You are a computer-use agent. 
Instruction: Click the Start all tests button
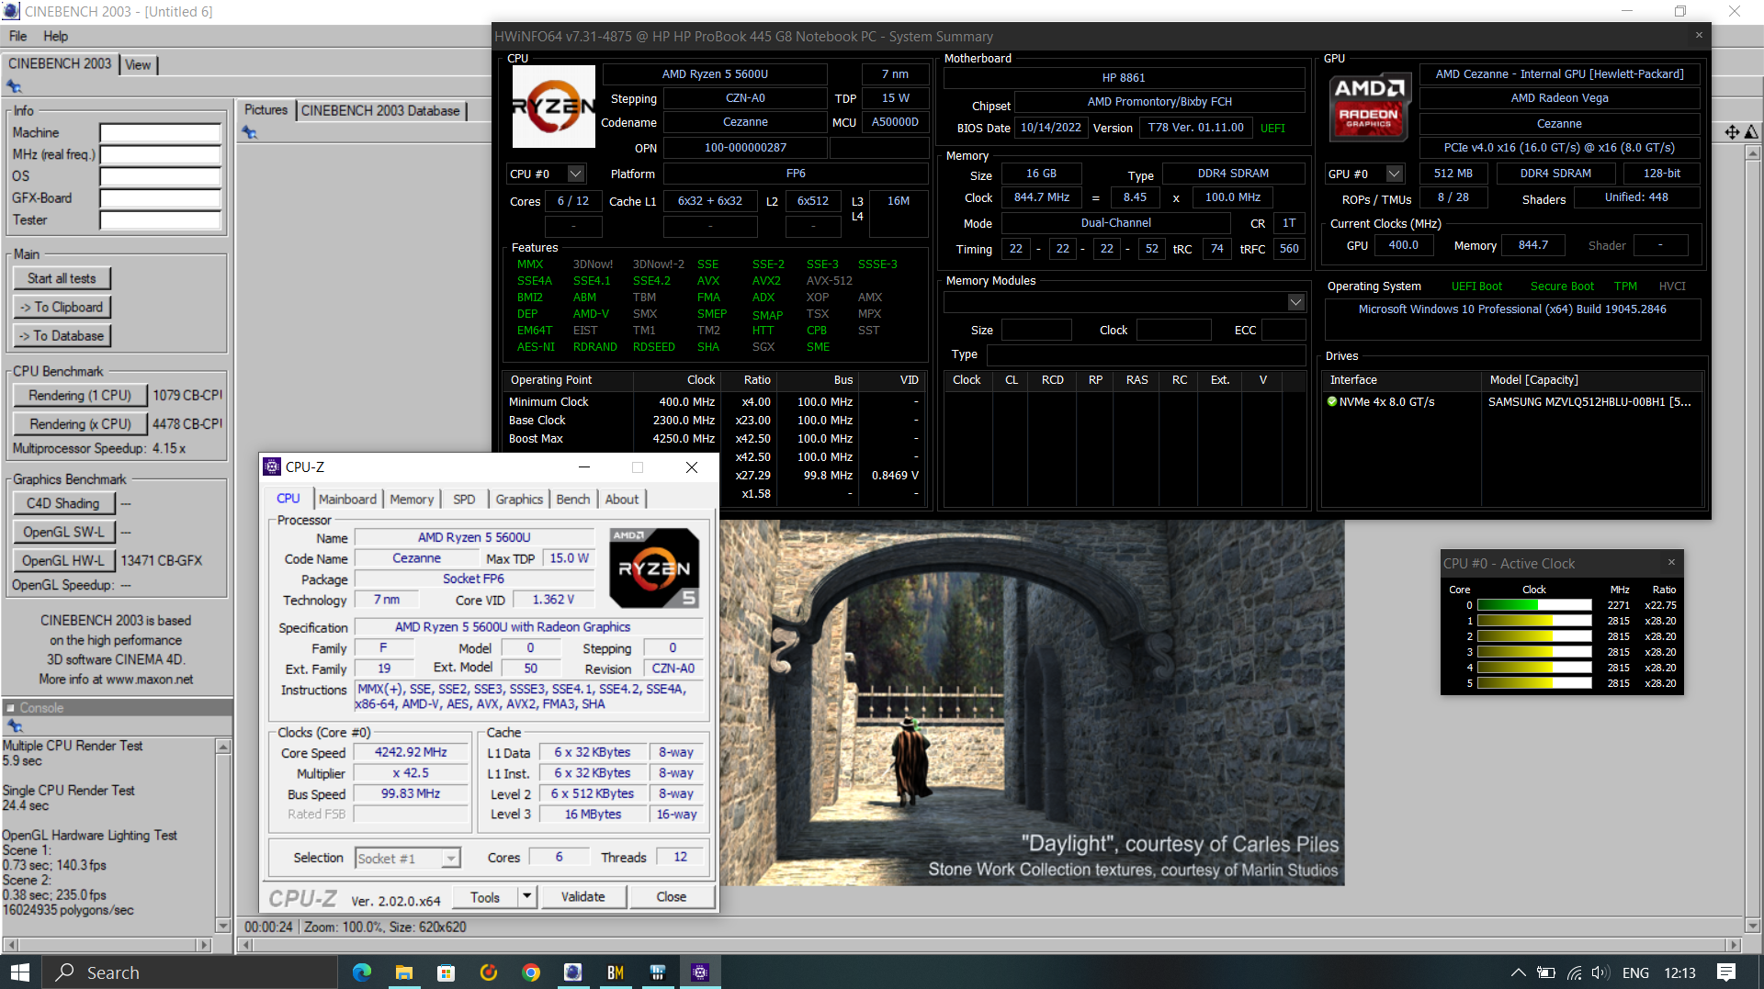62,278
